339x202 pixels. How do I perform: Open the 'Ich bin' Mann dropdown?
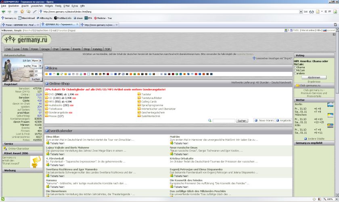coord(37,61)
